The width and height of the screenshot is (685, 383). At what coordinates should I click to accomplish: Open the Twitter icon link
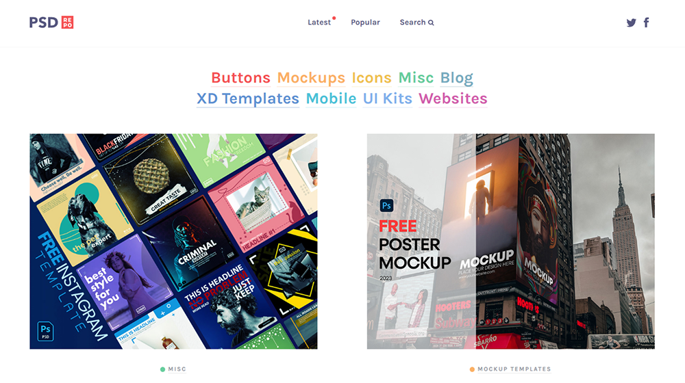[x=631, y=23]
